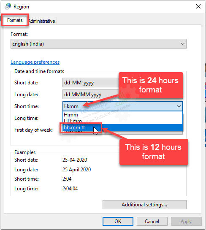Open the Administrative tab

point(42,21)
